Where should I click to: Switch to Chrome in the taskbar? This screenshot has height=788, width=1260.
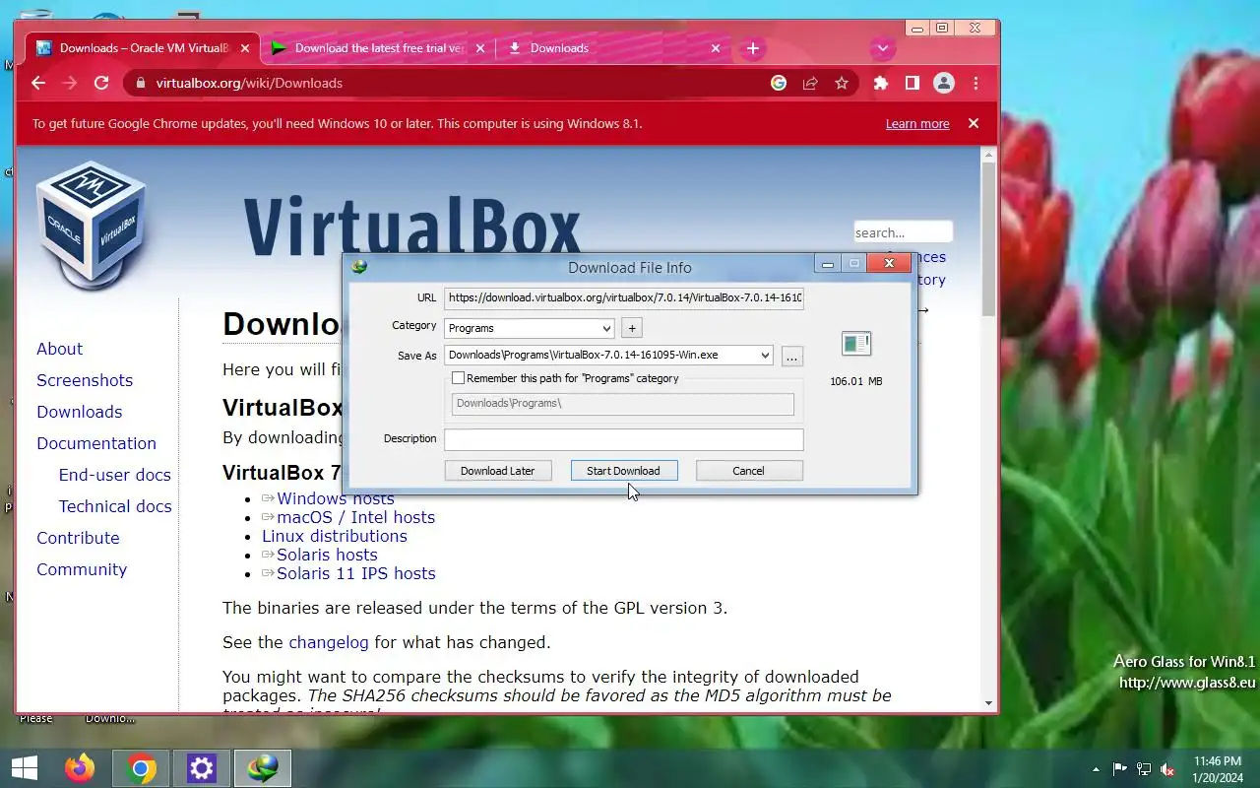[x=141, y=768]
